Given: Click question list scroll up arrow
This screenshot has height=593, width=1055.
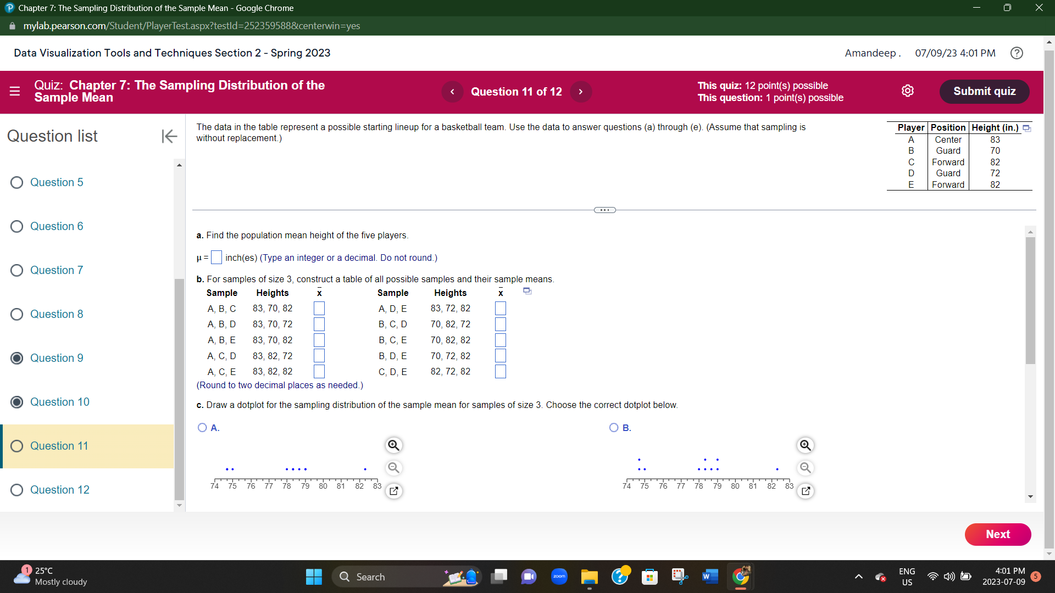Looking at the screenshot, I should tap(179, 165).
